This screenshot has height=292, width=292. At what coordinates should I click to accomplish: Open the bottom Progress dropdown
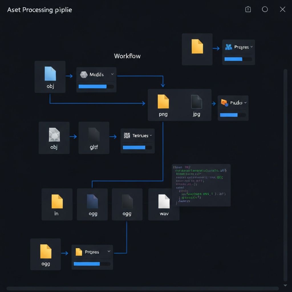click(108, 251)
